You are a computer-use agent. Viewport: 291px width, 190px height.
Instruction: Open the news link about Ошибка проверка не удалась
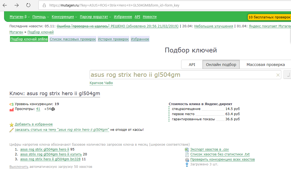point(117,26)
